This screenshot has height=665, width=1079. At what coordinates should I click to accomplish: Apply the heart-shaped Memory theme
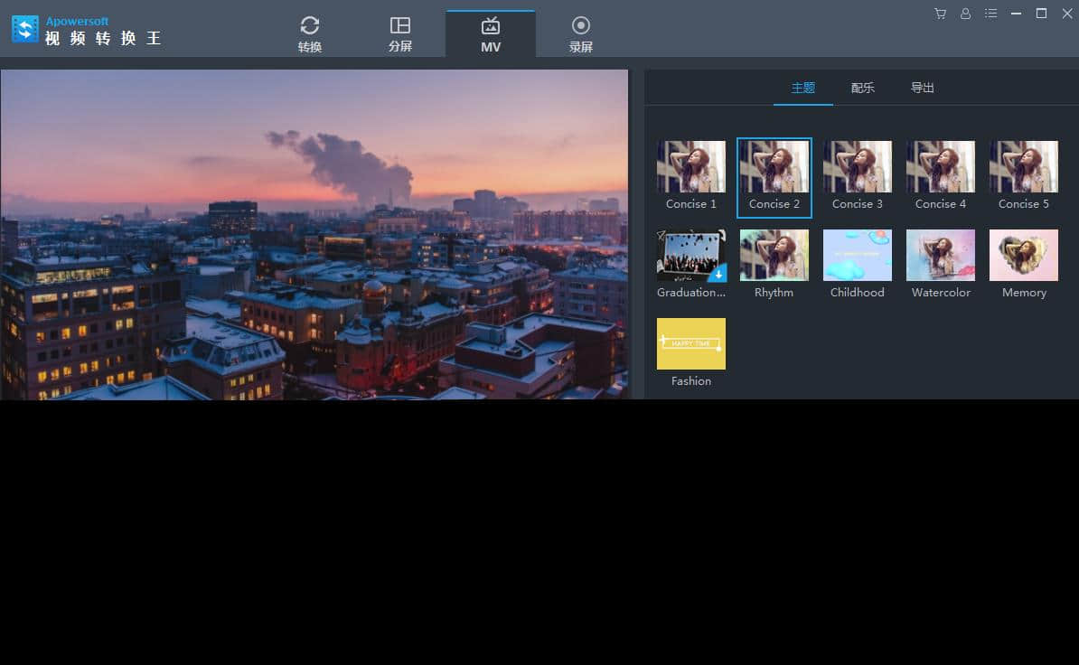(1024, 256)
